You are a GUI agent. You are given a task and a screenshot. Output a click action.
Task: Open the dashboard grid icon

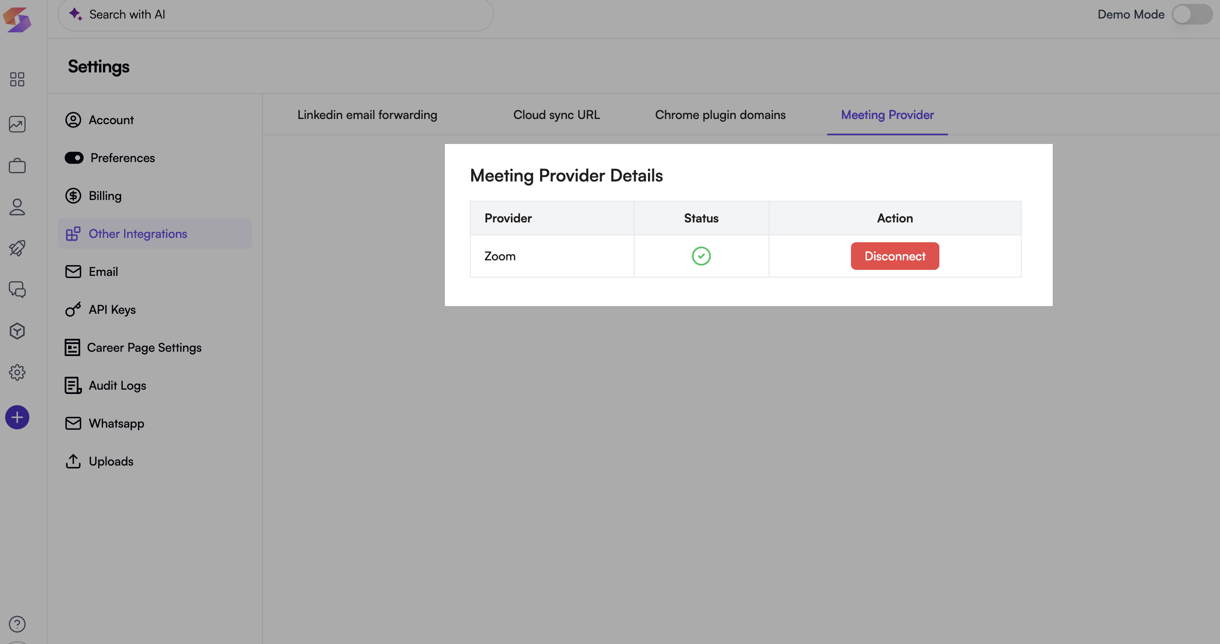point(17,79)
